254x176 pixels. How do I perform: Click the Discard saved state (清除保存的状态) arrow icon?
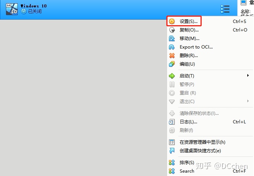pyautogui.click(x=172, y=113)
